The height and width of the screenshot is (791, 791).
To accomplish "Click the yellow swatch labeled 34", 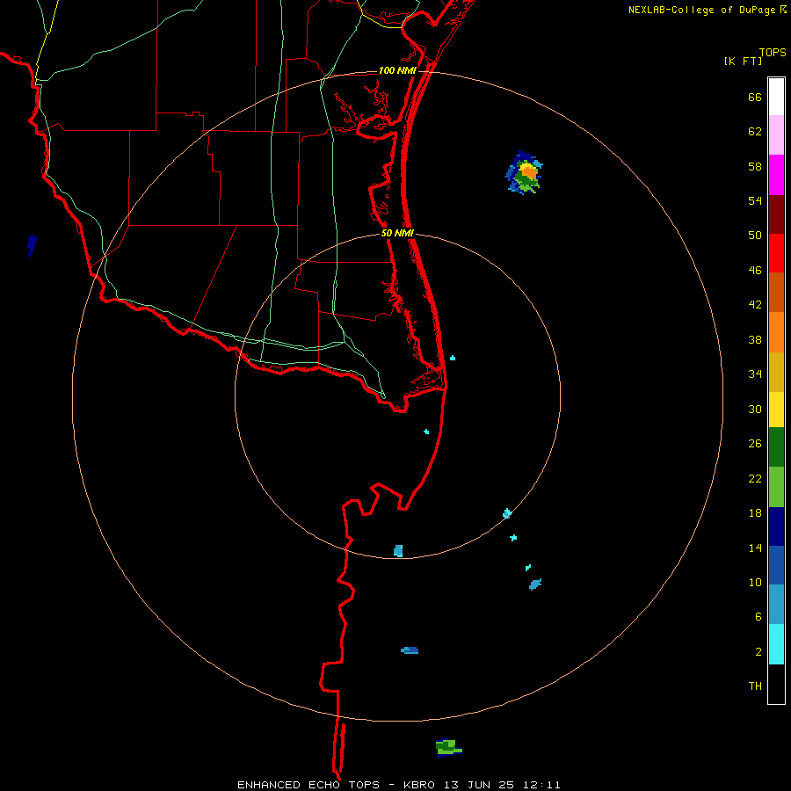I will click(776, 410).
